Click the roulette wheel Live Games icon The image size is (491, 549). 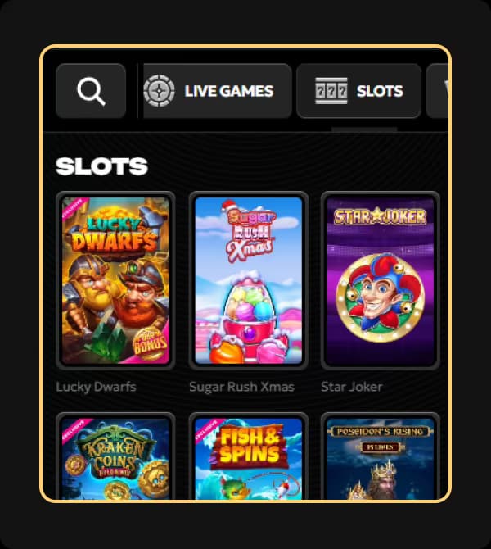point(159,91)
